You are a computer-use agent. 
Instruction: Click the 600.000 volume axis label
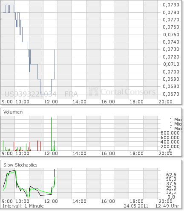(170, 138)
